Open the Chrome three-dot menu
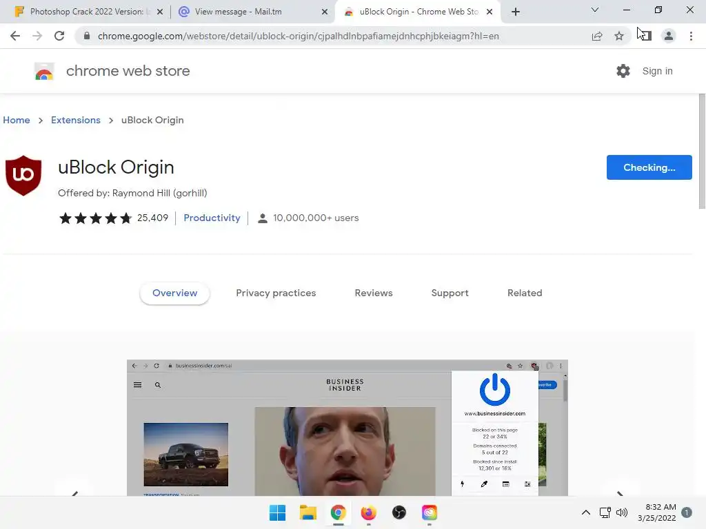The width and height of the screenshot is (706, 529). pos(691,36)
